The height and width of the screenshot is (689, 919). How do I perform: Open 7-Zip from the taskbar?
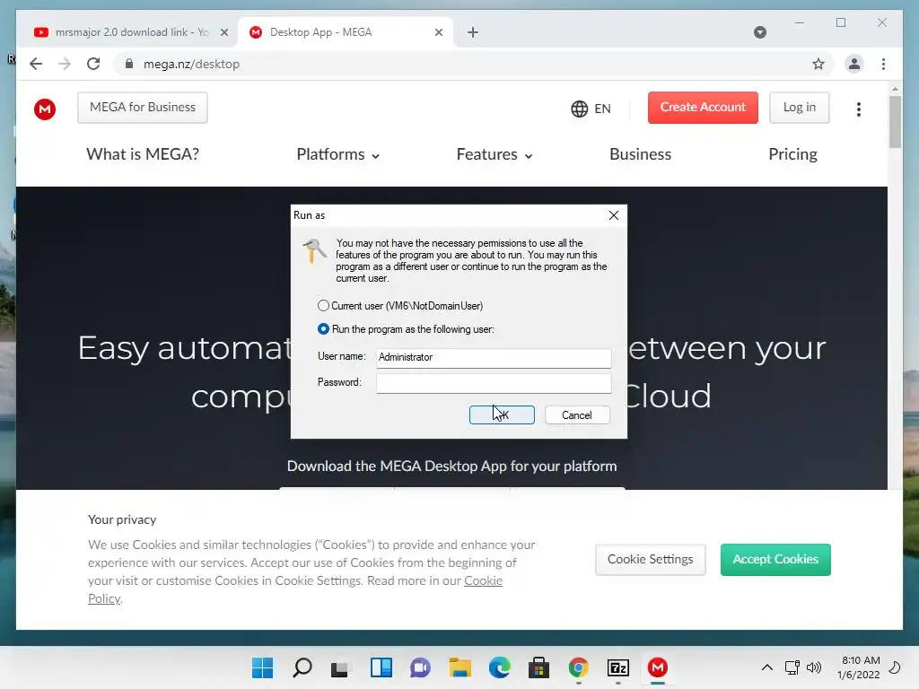[618, 667]
